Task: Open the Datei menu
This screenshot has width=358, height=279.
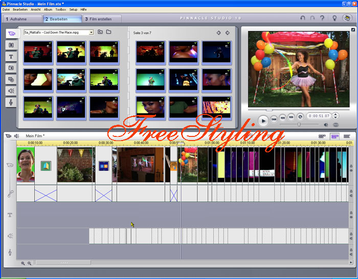Action: click(x=6, y=10)
